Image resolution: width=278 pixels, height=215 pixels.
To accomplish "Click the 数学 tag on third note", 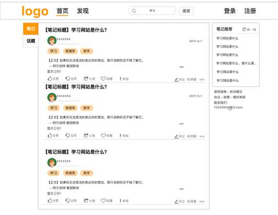I will pos(87,173).
